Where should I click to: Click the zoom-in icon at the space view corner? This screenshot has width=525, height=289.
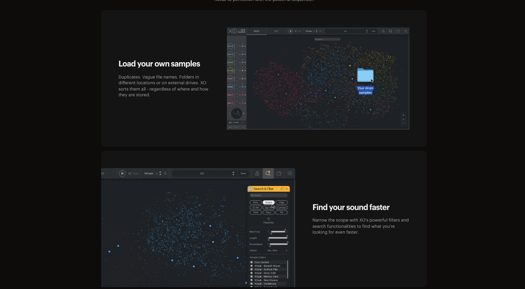(x=404, y=115)
